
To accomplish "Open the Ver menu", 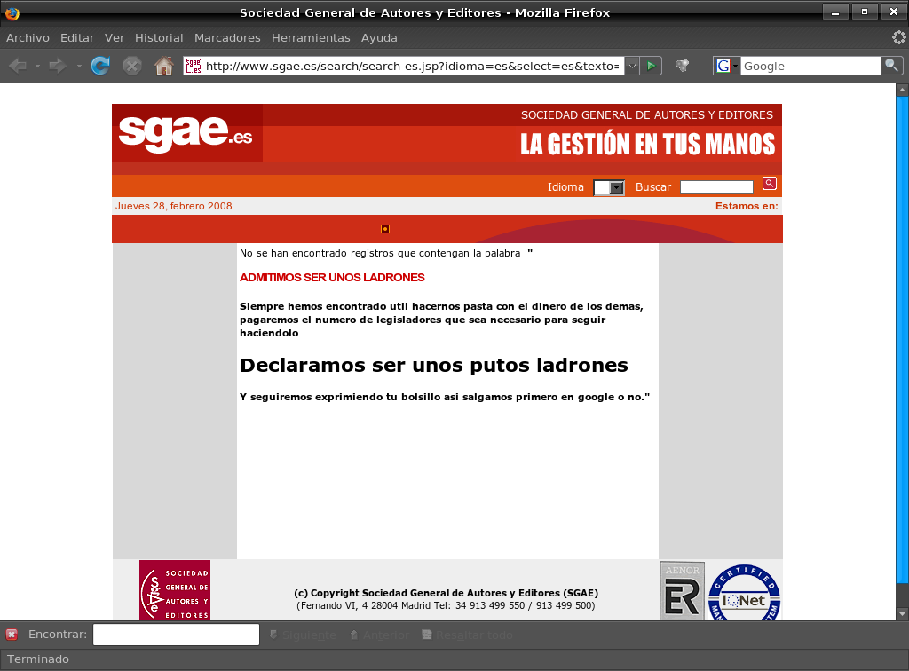I will click(x=115, y=37).
